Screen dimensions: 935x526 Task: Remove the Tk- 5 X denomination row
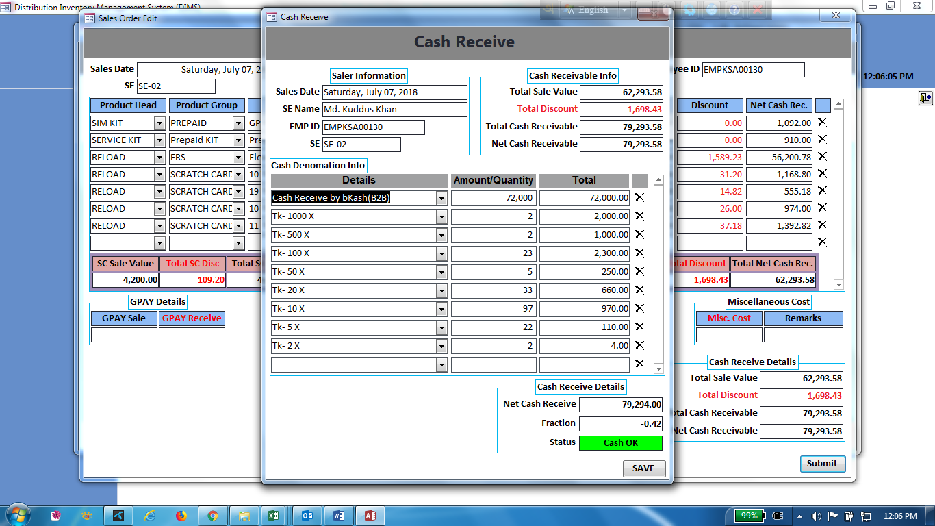click(639, 327)
